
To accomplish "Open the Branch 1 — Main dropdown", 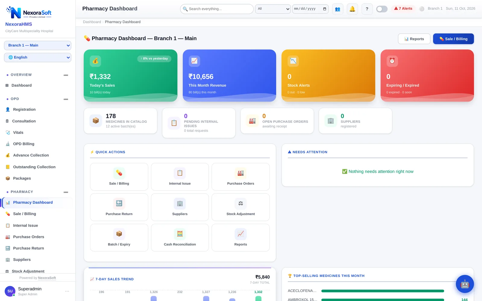I will click(38, 45).
